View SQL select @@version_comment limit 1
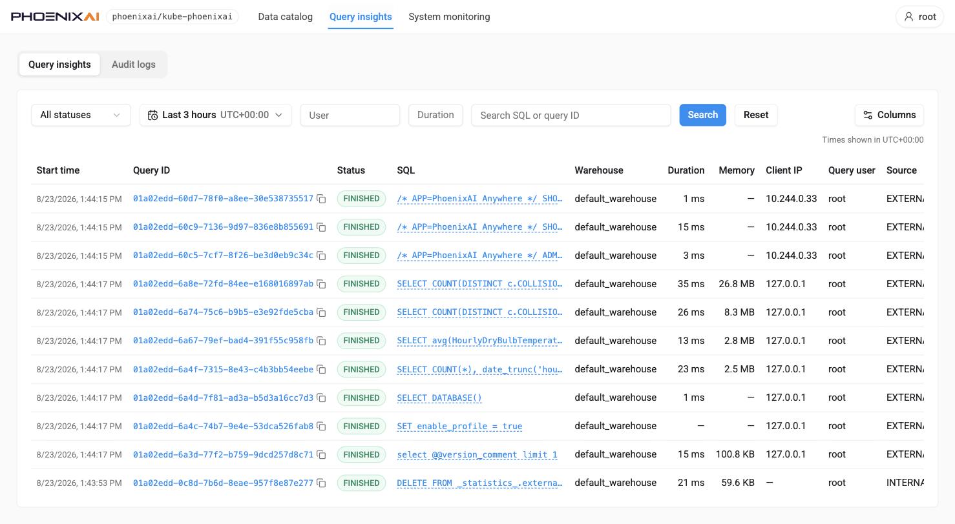Viewport: 955px width, 524px height. [477, 454]
